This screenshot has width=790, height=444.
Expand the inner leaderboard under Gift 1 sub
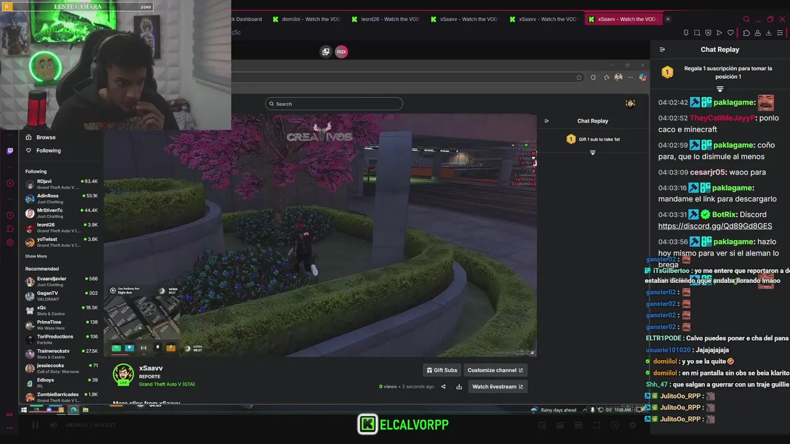(592, 152)
